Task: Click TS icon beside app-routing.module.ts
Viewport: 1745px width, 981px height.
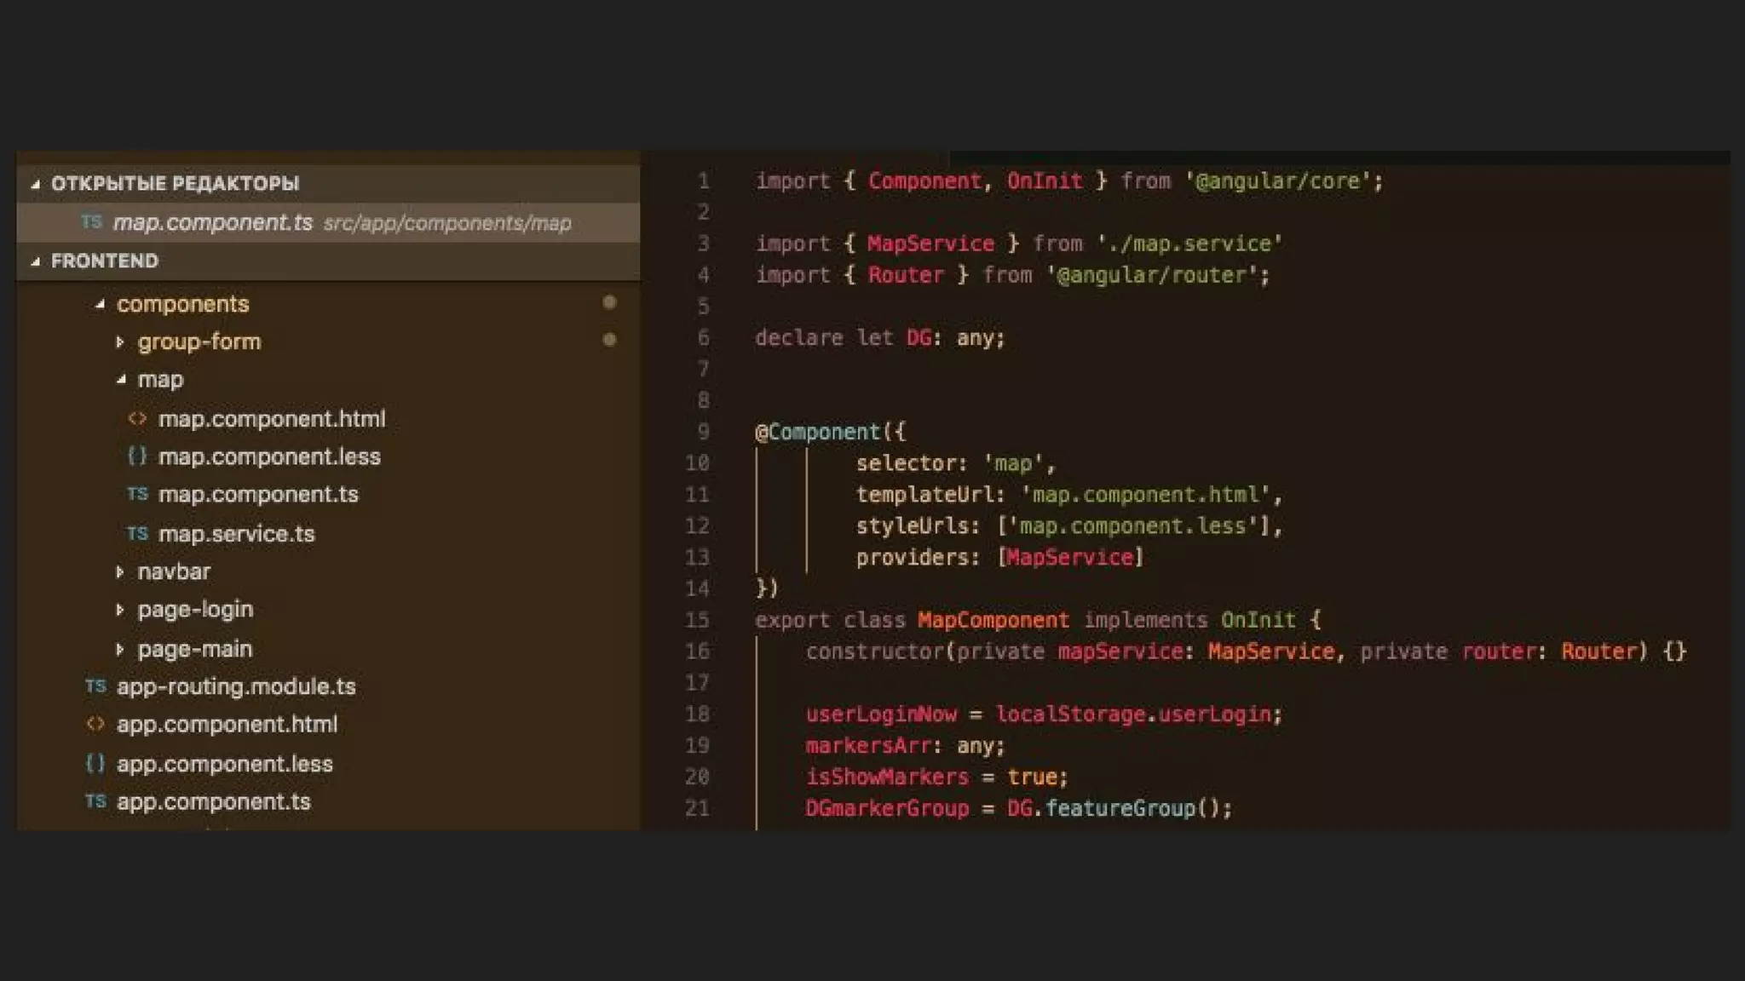Action: click(x=95, y=686)
